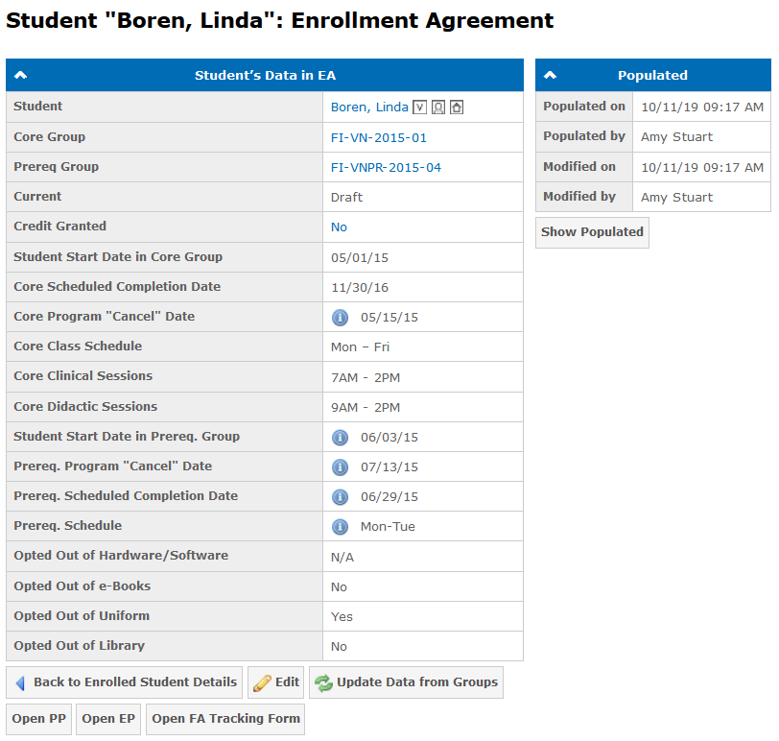Click the 06/03/15 prereq start date
The image size is (779, 741).
(x=389, y=438)
